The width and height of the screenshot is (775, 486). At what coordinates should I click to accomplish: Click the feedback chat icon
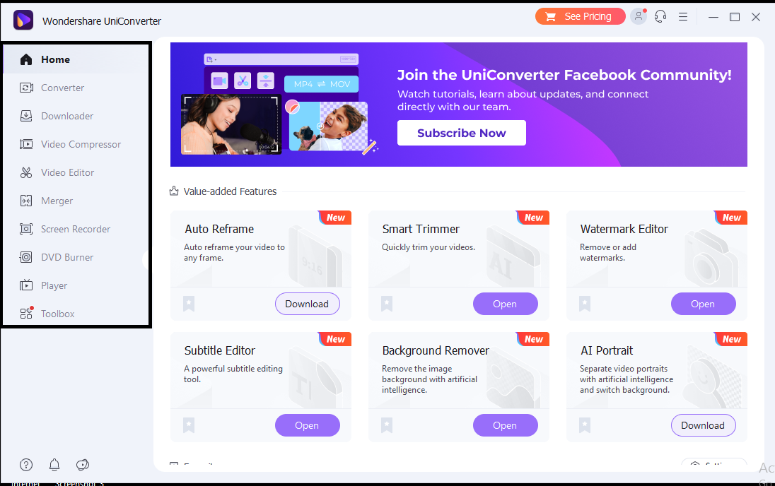point(83,465)
